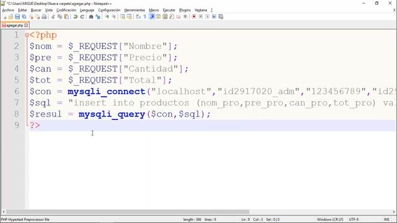Open the Ejecutar menu
Viewport: 397px width, 223px height.
[169, 10]
